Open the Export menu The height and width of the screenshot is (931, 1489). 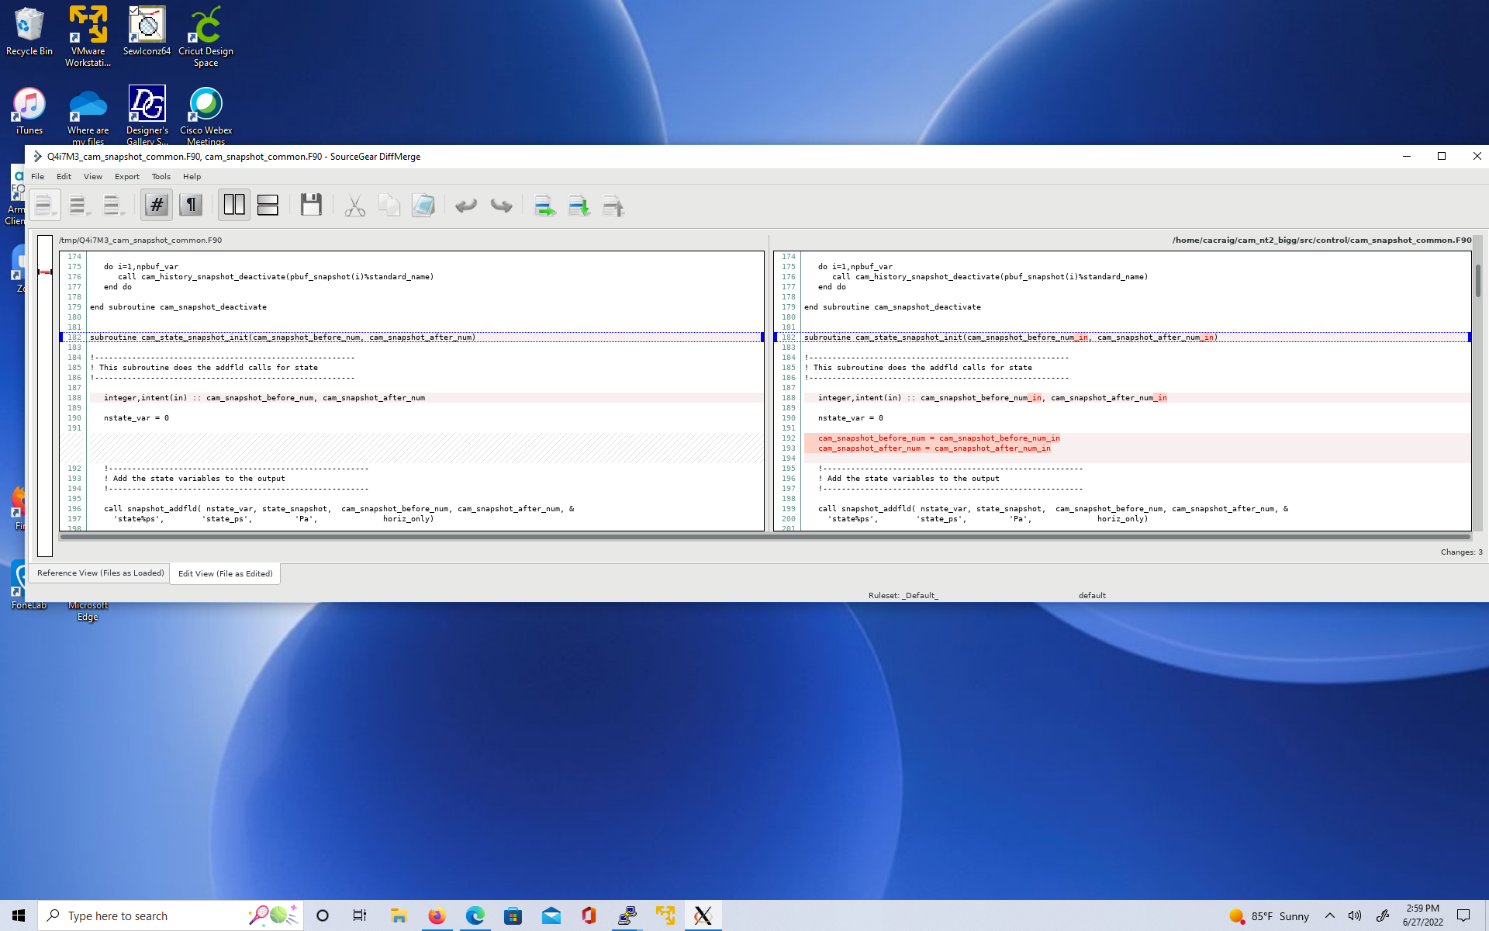(x=126, y=176)
